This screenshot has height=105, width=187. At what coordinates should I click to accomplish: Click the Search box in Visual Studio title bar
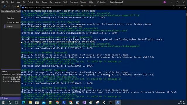coord(101,2)
